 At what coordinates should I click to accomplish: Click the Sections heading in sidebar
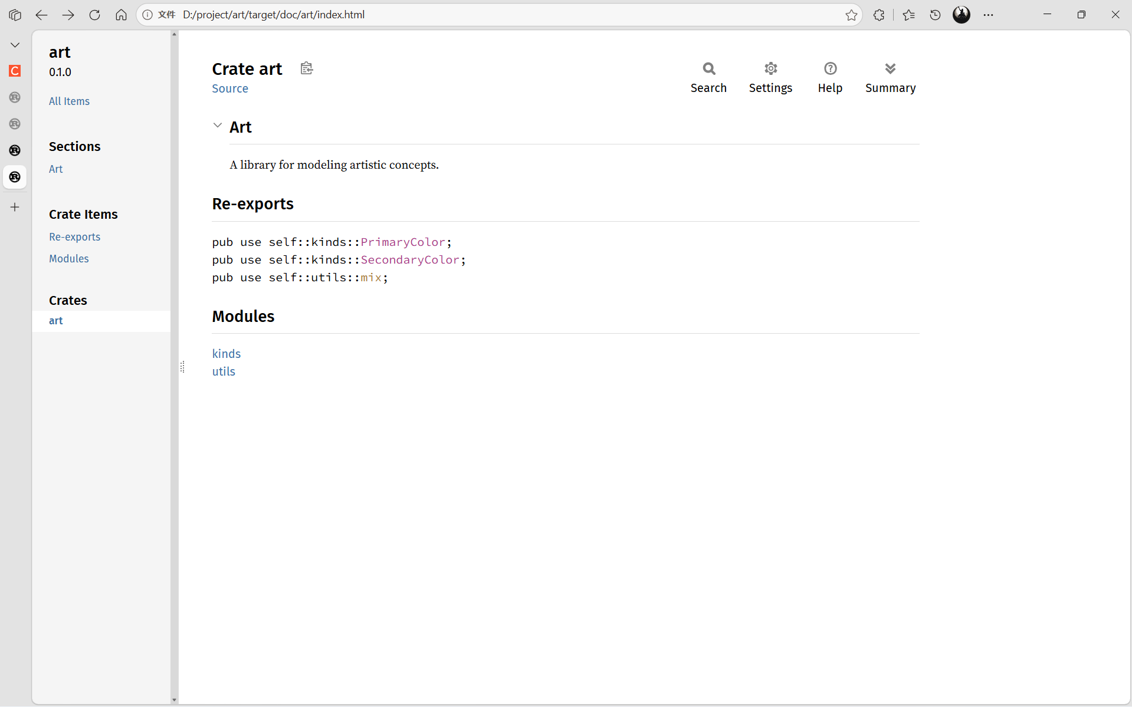[74, 146]
